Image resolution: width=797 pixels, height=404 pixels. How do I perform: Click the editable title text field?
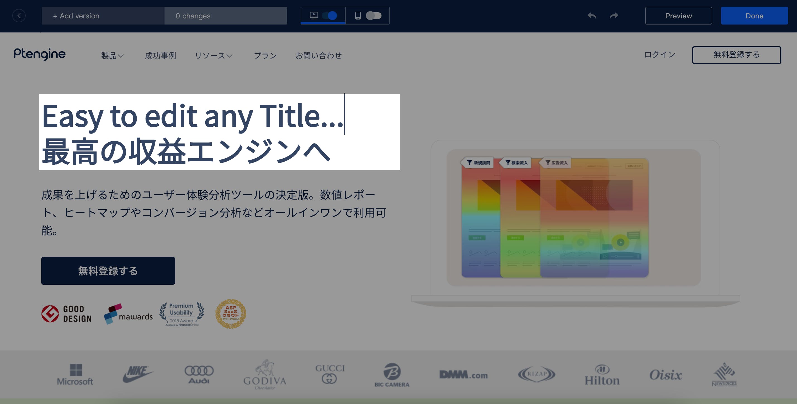219,132
